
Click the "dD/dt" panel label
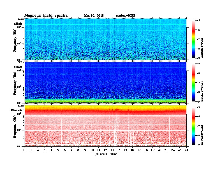18,67
